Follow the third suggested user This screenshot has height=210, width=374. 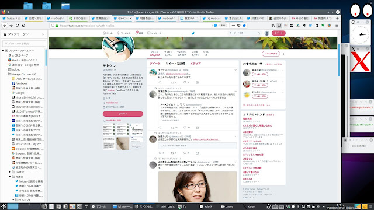260,96
